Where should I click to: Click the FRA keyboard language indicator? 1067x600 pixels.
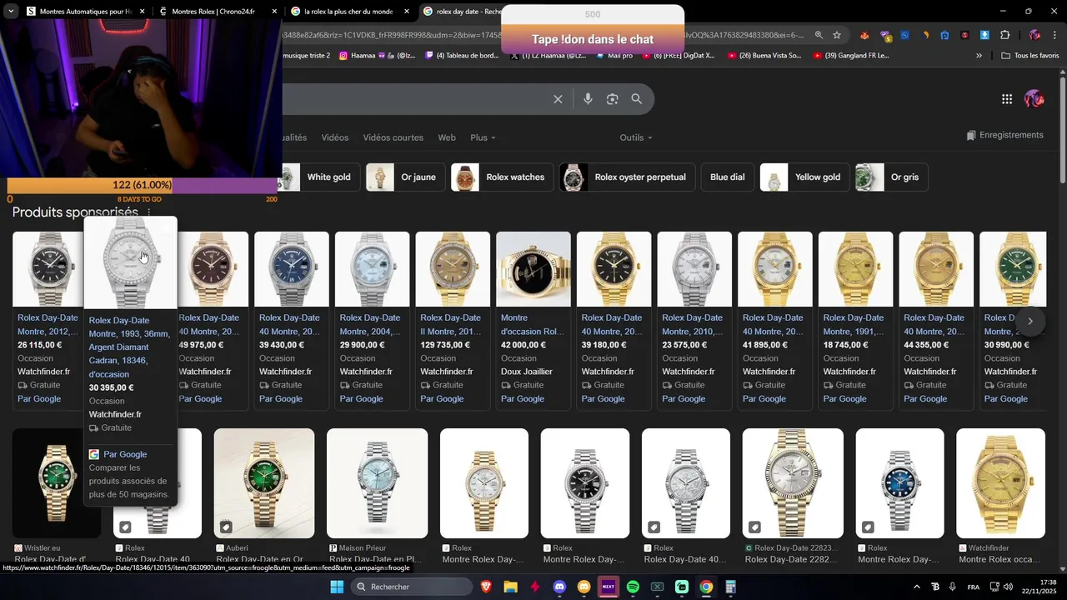click(974, 587)
